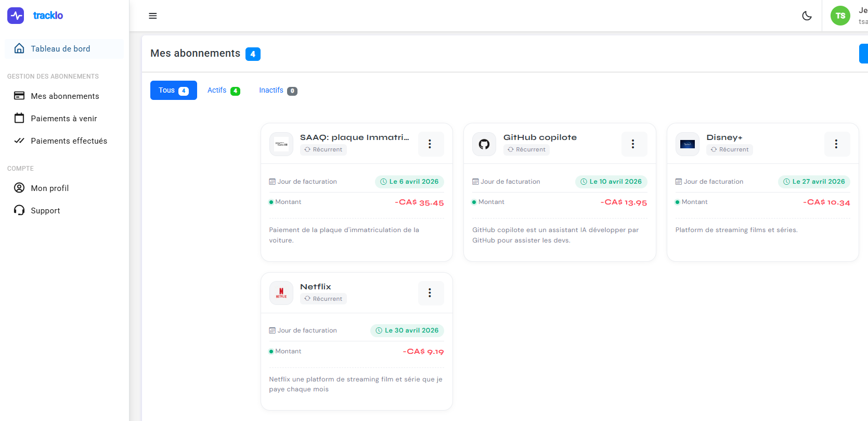Open Tableau de bord
Image resolution: width=868 pixels, height=421 pixels.
(64, 48)
